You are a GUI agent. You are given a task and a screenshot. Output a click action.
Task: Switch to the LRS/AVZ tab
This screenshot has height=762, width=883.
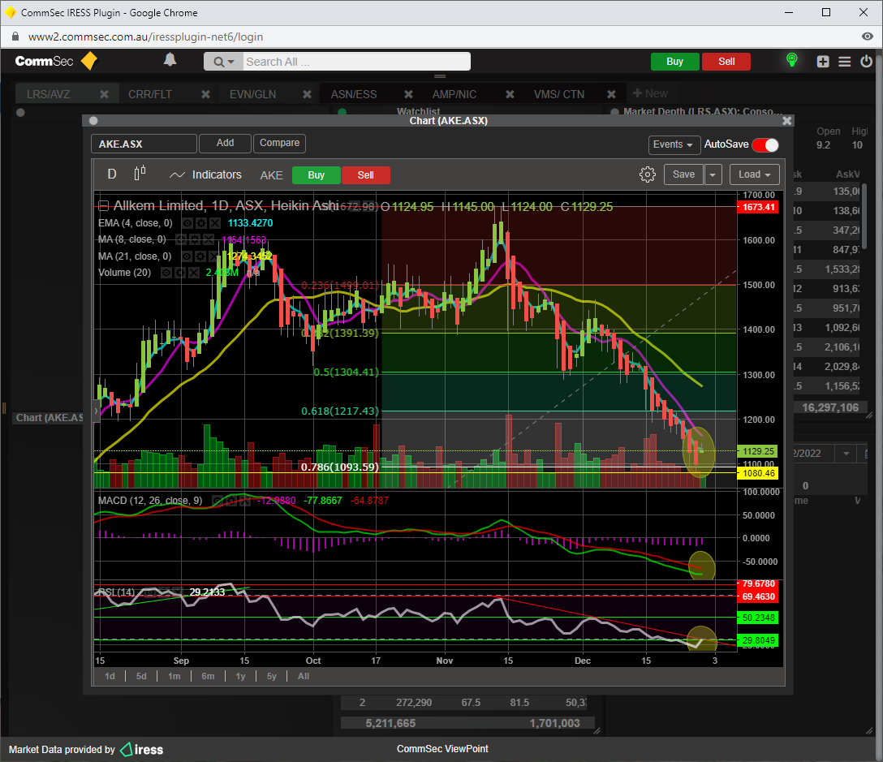[x=49, y=94]
